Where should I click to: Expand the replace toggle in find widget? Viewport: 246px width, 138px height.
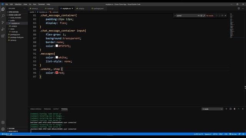coord(175,16)
